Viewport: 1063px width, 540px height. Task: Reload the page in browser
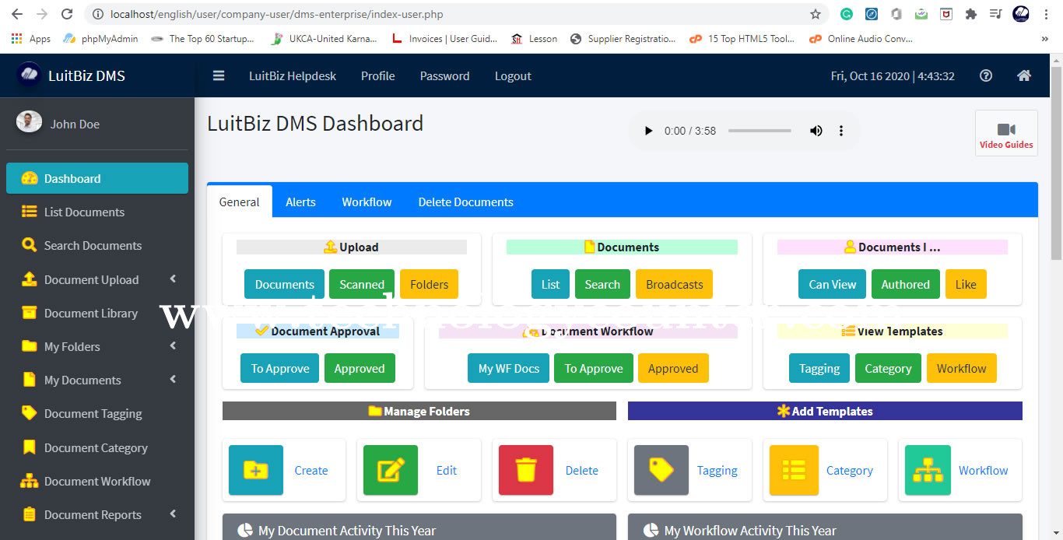tap(67, 14)
